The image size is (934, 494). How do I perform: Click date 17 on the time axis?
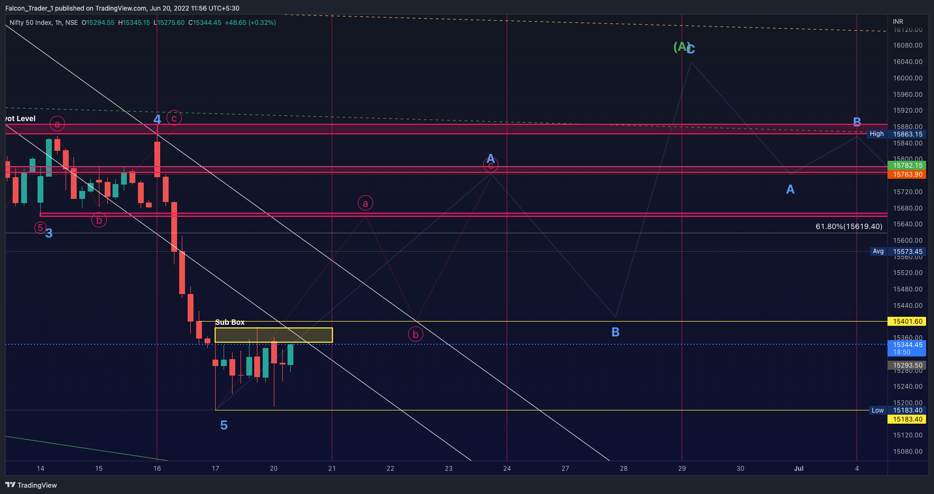[216, 469]
